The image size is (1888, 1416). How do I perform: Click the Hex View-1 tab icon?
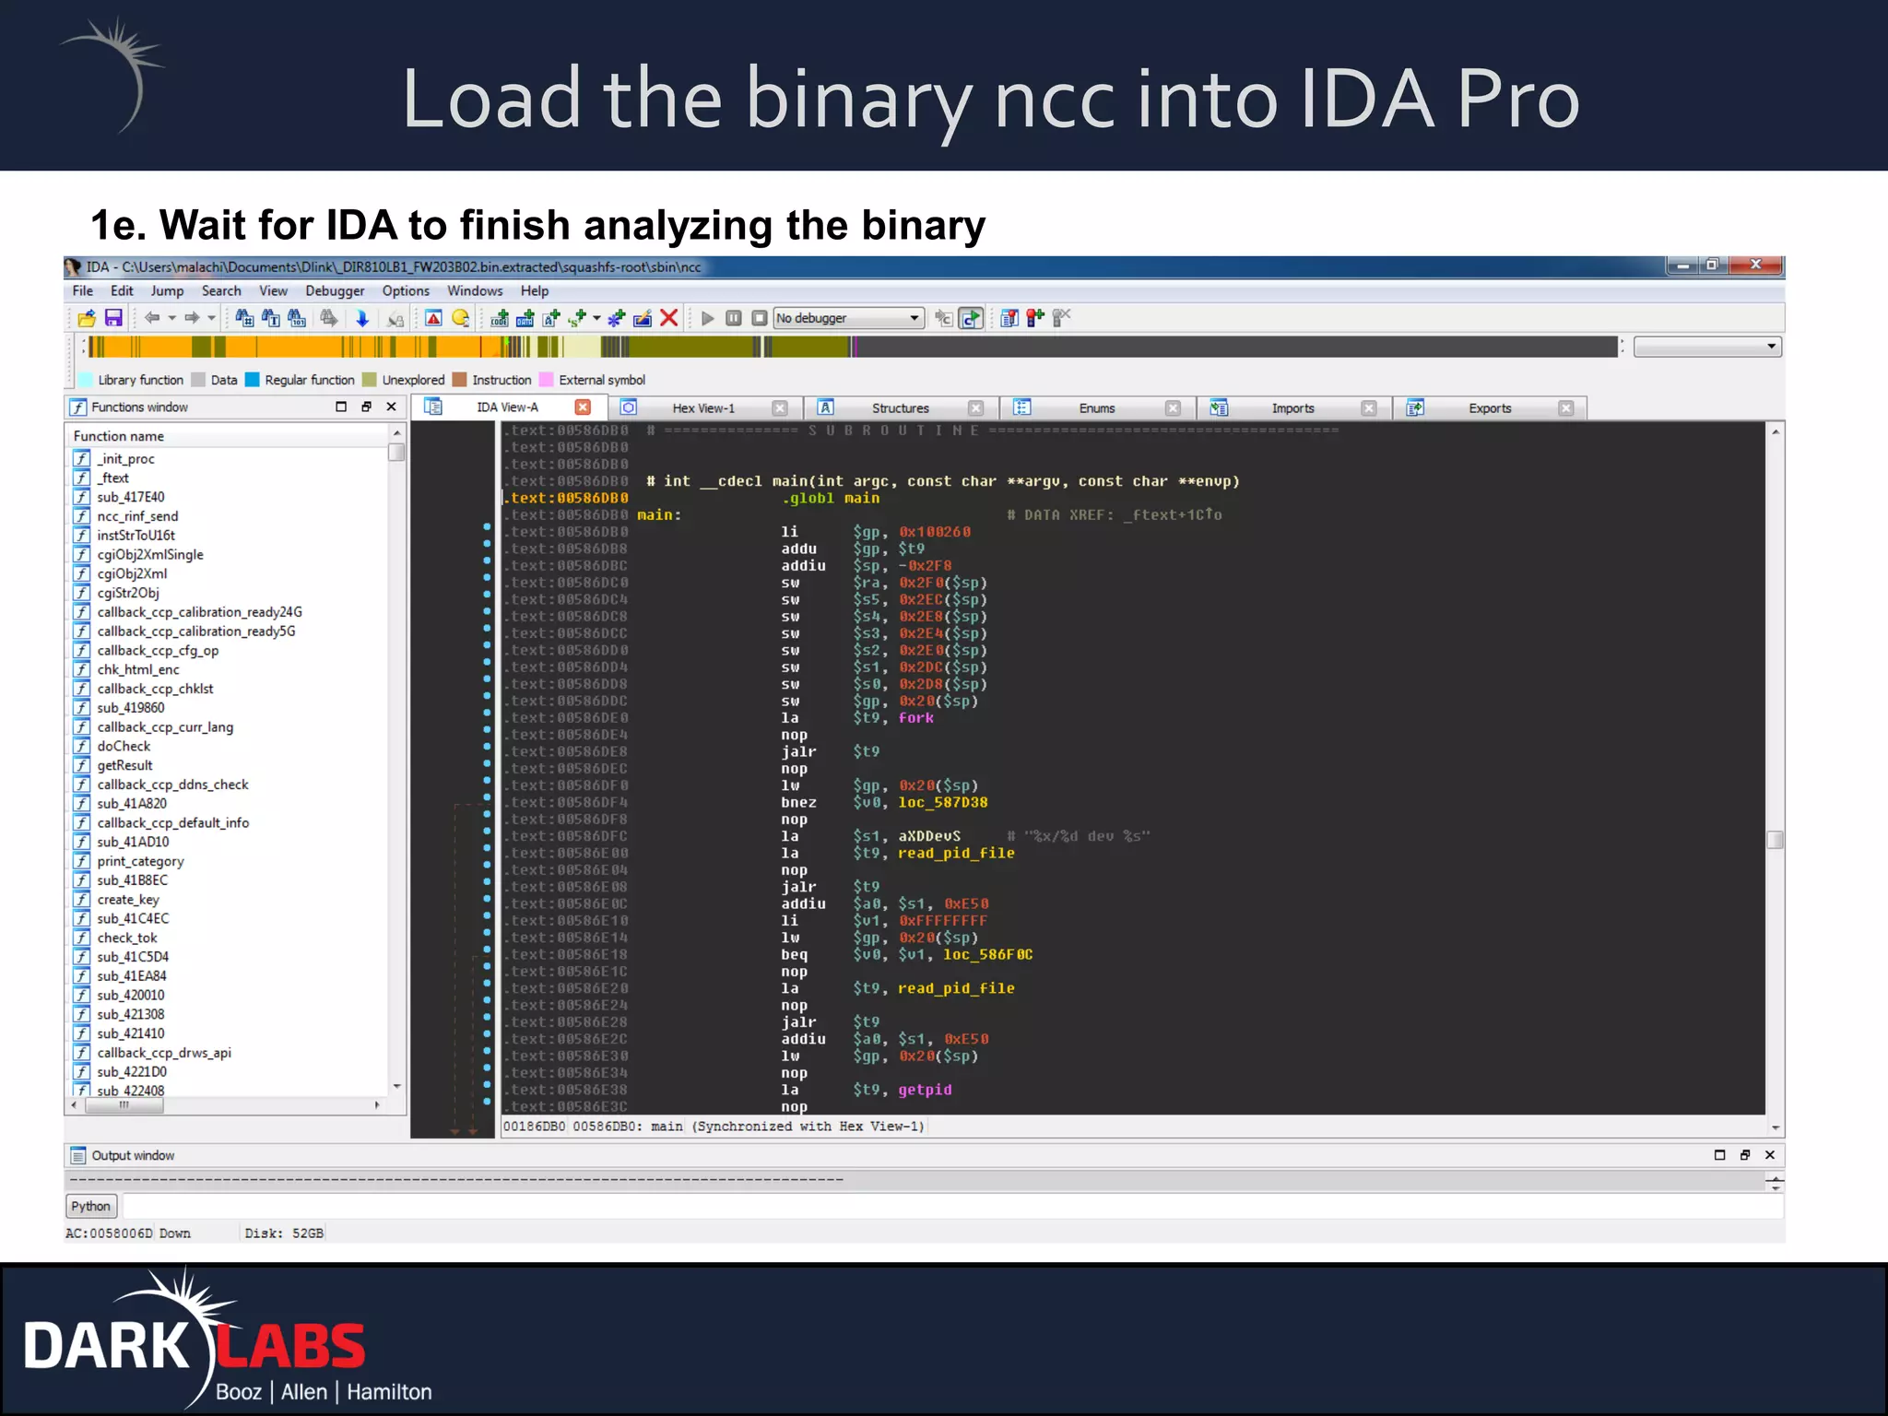tap(629, 407)
